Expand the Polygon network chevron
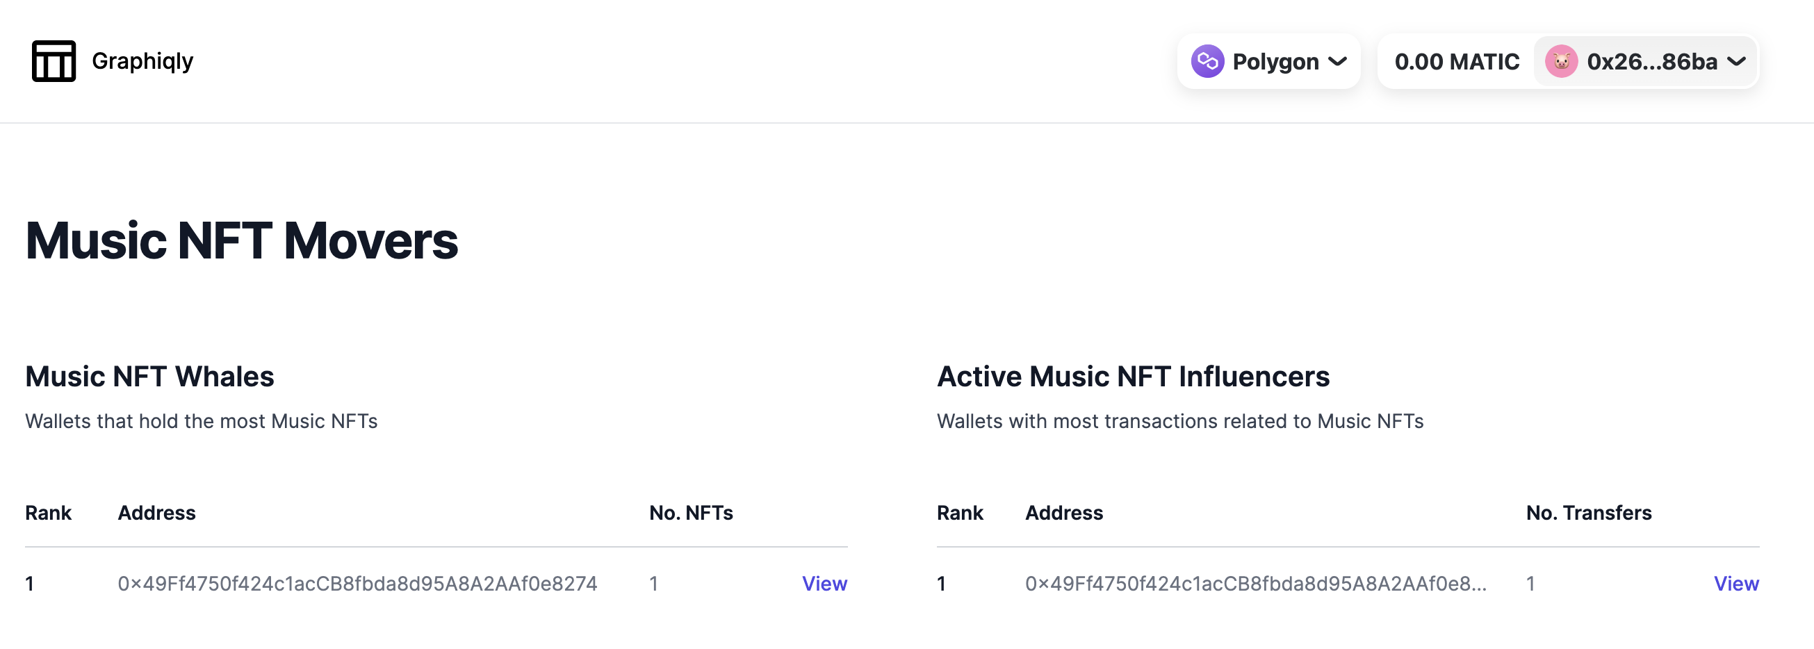1814x649 pixels. point(1337,61)
